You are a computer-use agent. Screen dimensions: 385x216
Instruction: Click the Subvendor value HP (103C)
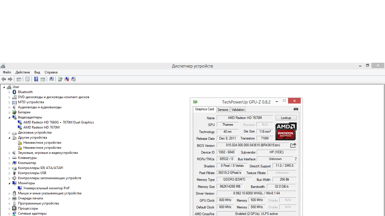pyautogui.click(x=276, y=152)
